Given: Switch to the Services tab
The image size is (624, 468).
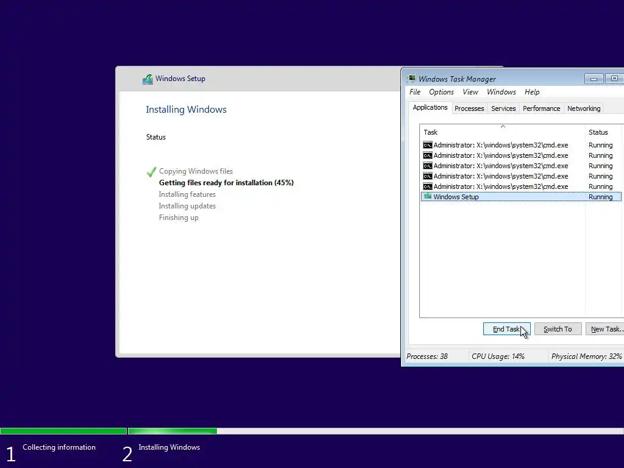Looking at the screenshot, I should [503, 108].
